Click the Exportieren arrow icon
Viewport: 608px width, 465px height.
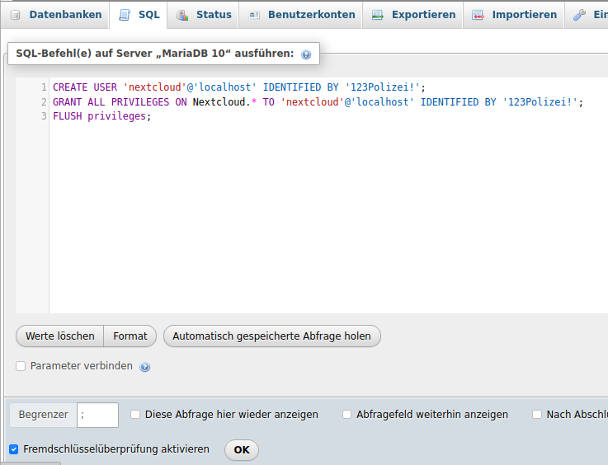(x=377, y=15)
